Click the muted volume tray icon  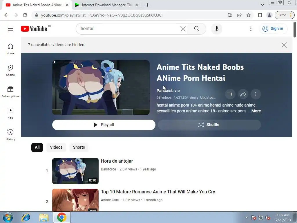[x=268, y=217]
